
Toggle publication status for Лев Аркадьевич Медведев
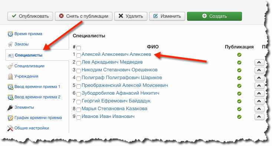pos(239,62)
